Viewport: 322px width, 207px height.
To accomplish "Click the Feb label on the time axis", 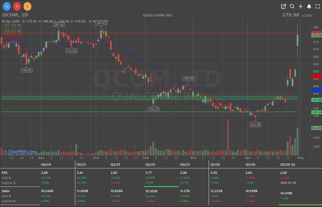I will [146, 158].
